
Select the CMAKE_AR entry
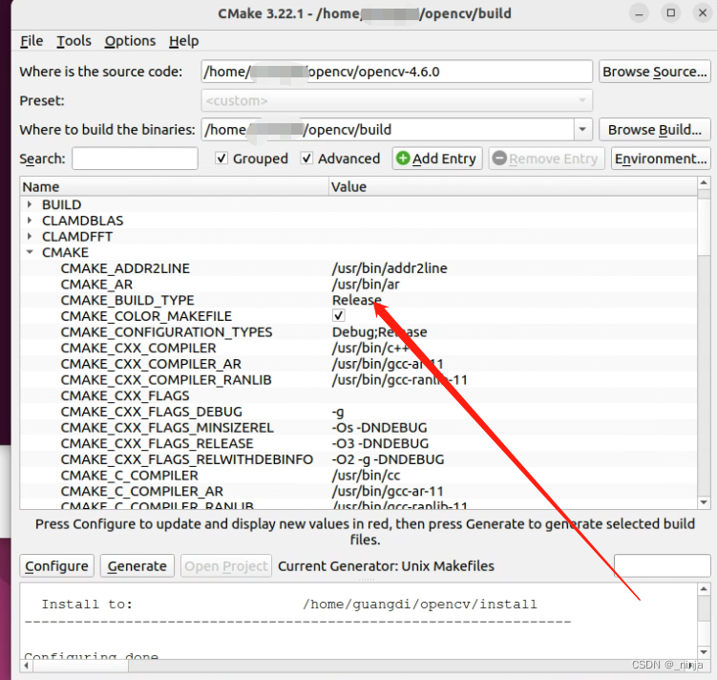click(96, 285)
